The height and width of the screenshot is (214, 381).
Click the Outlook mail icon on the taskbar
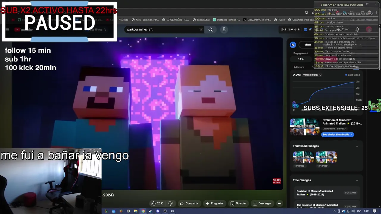[x=114, y=211]
